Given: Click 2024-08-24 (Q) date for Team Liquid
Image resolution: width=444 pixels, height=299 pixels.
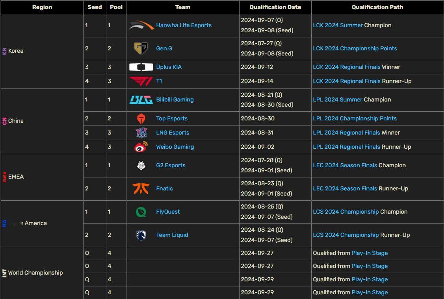Looking at the screenshot, I should [262, 230].
